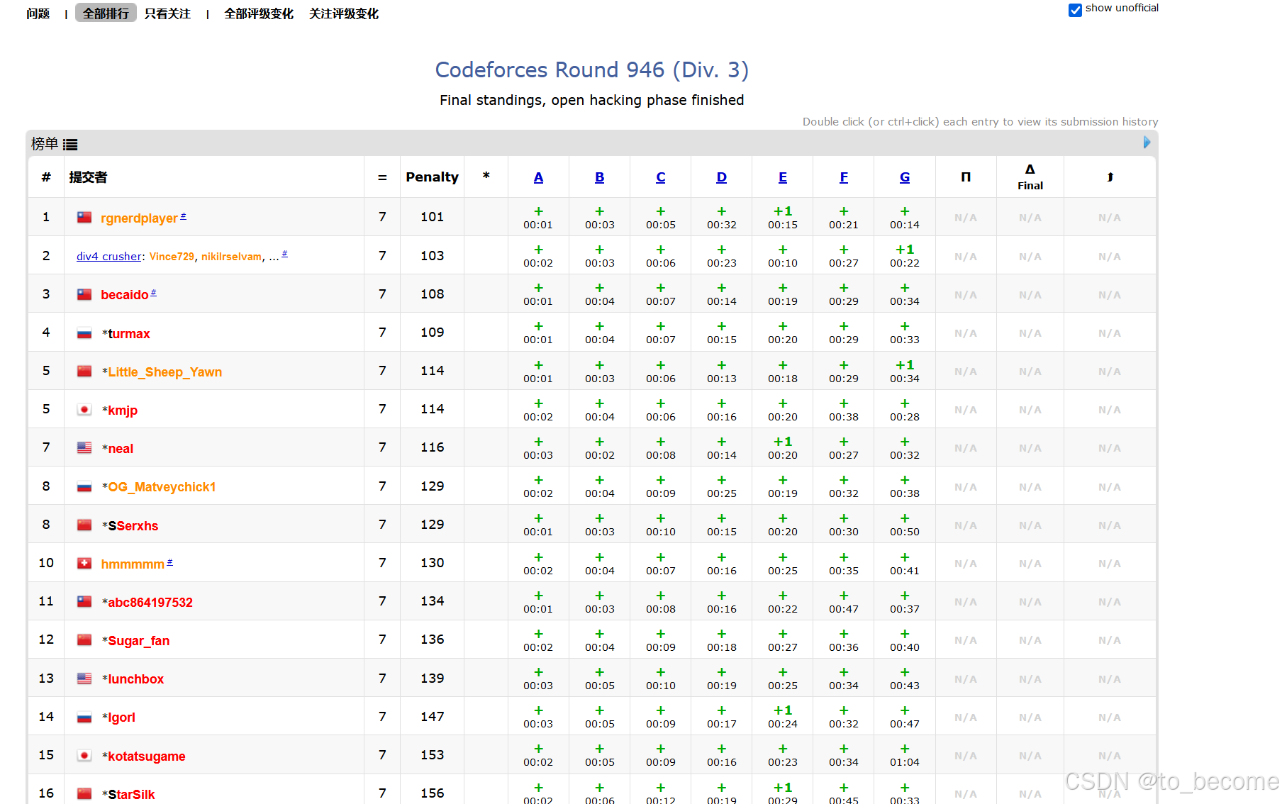Click the Russian flag beside OG_Matveychick1
The image size is (1282, 804).
click(x=84, y=486)
